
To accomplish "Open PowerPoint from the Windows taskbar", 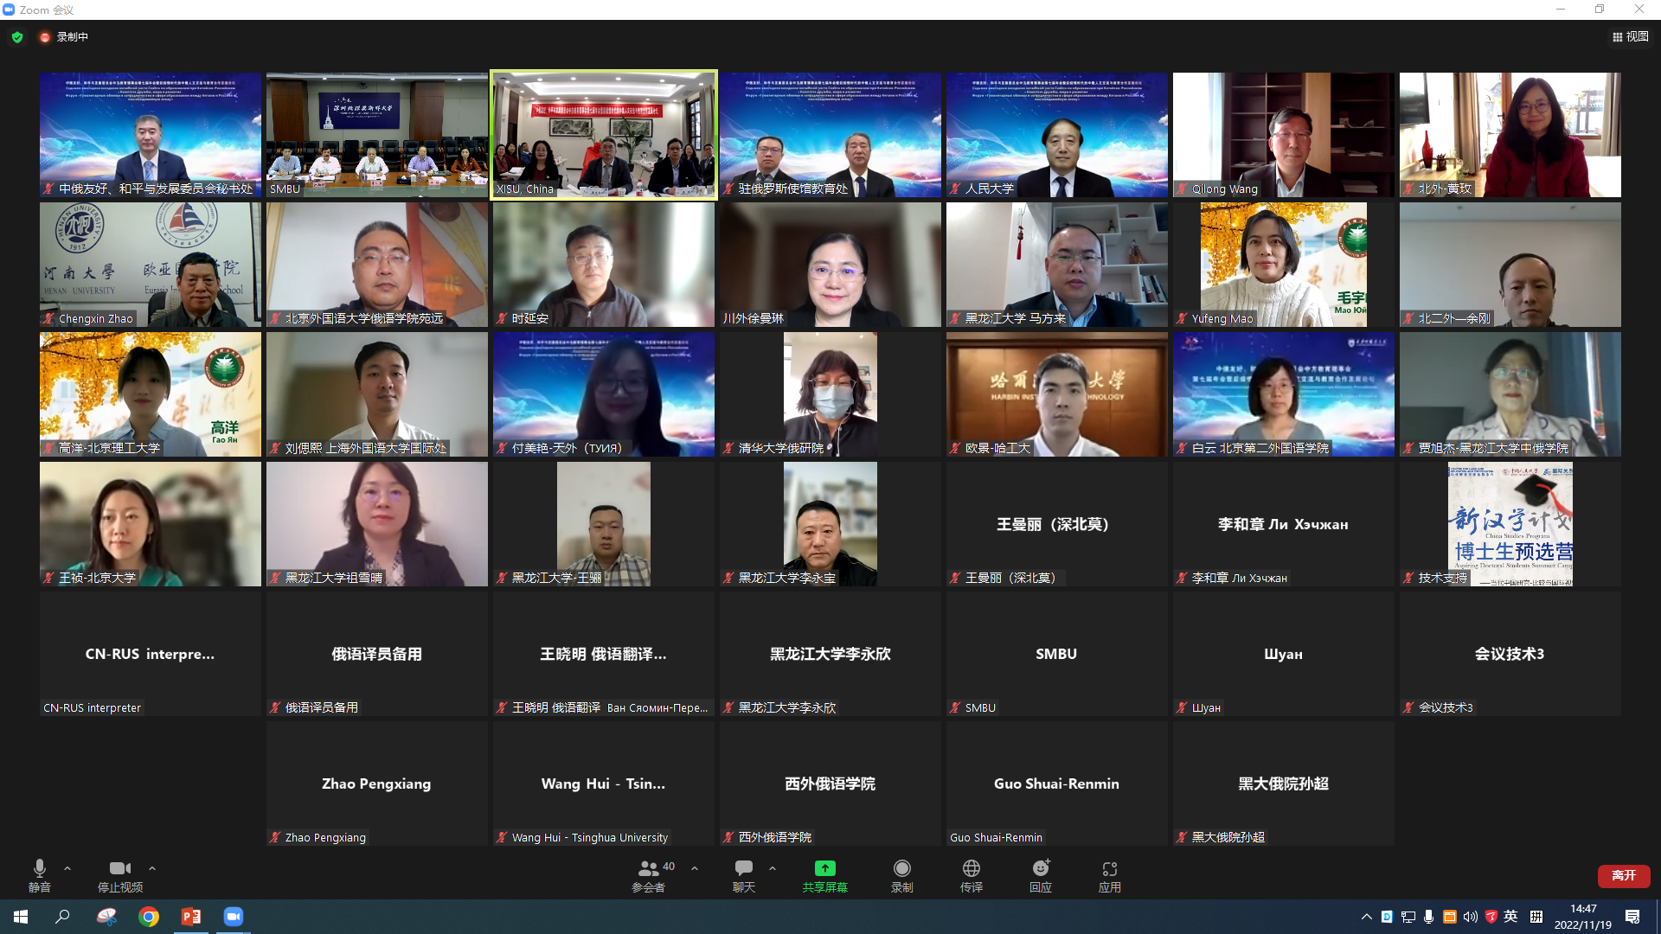I will tap(190, 917).
